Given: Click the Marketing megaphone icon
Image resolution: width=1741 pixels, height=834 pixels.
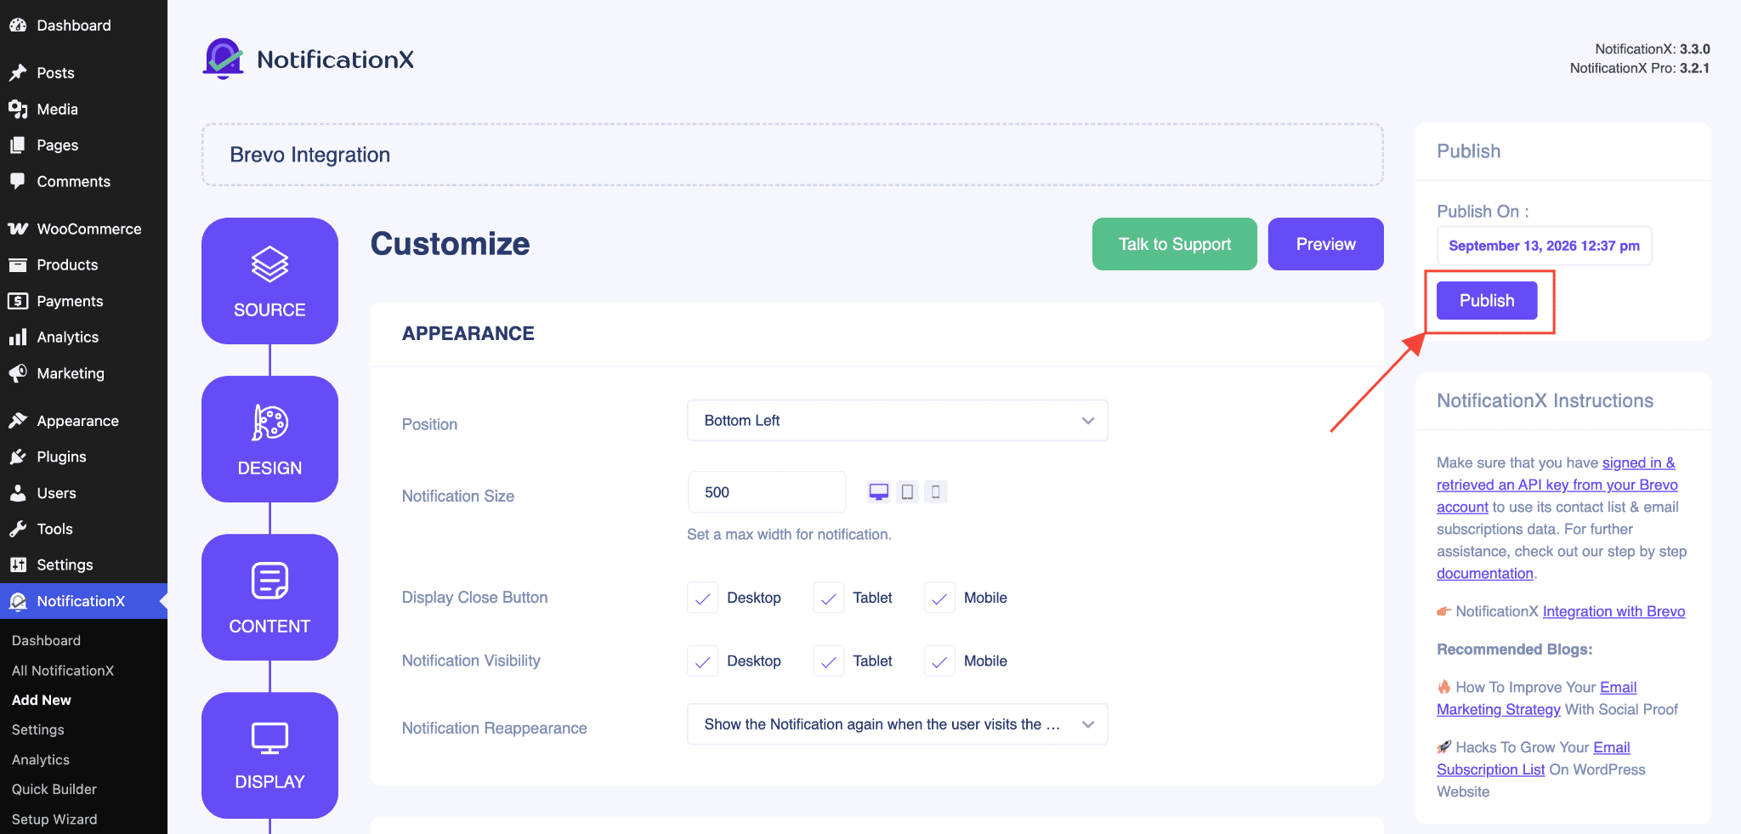Looking at the screenshot, I should coord(18,373).
